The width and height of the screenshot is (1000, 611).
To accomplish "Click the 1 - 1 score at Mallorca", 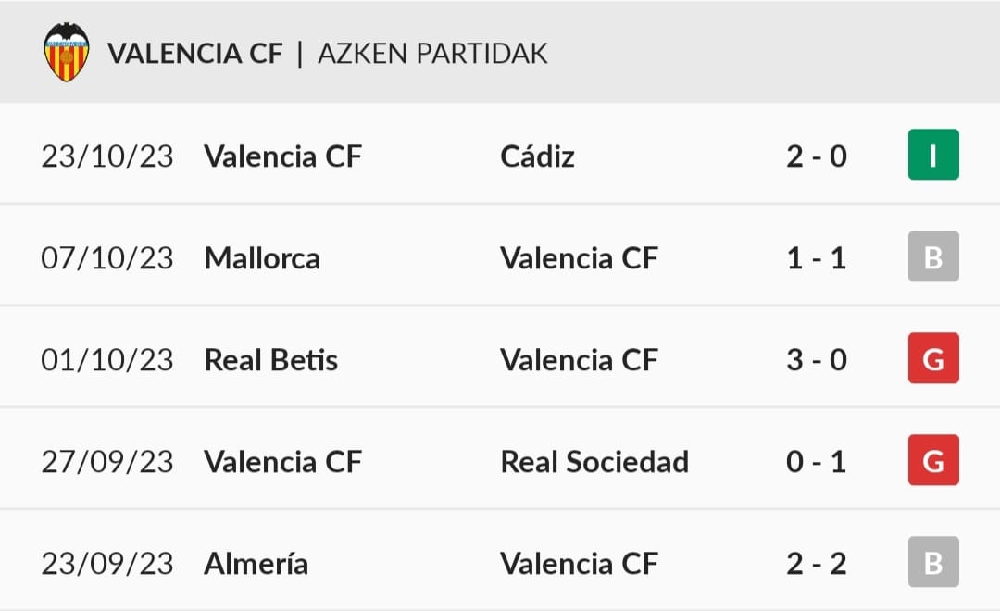I will [x=817, y=258].
